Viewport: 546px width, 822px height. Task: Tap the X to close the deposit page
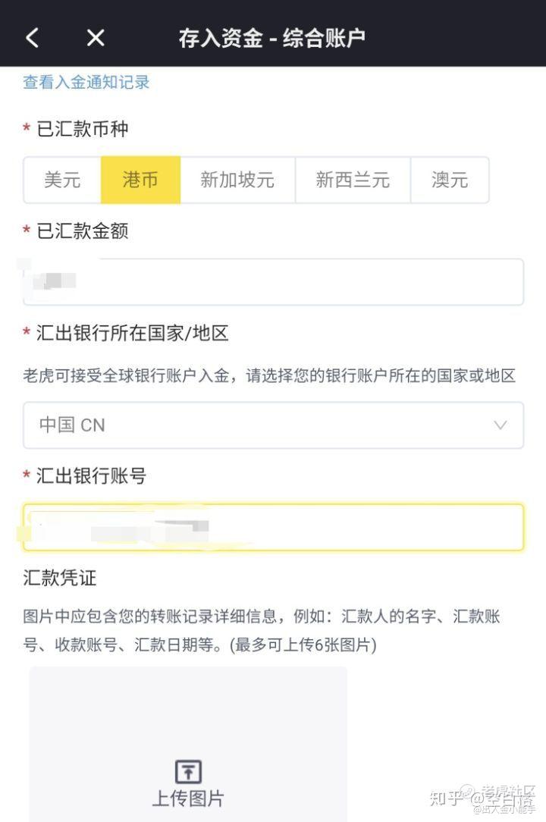[95, 37]
